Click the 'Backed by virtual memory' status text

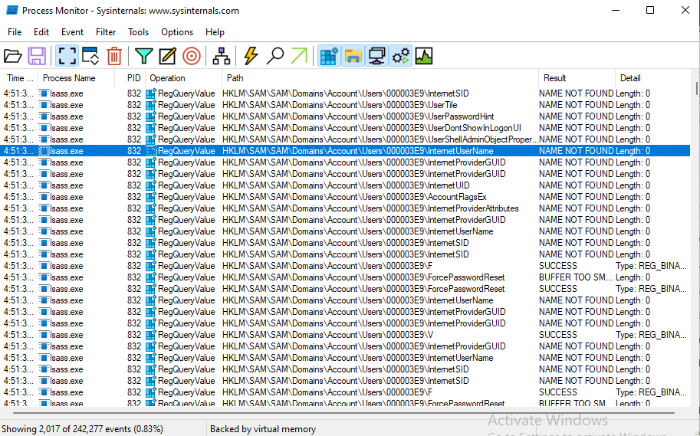(x=263, y=429)
